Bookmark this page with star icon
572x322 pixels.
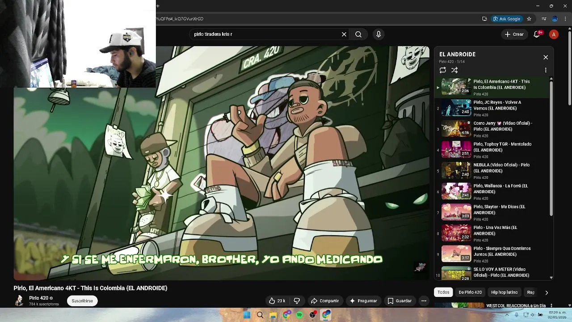coord(529,19)
